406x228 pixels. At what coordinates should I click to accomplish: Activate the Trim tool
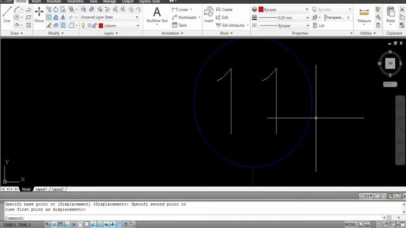pyautogui.click(x=71, y=17)
